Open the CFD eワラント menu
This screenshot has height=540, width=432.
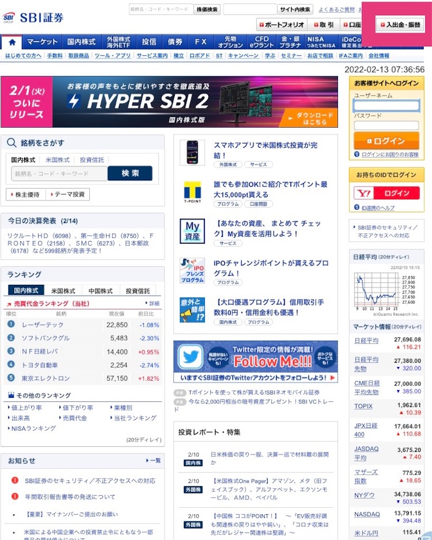[262, 42]
